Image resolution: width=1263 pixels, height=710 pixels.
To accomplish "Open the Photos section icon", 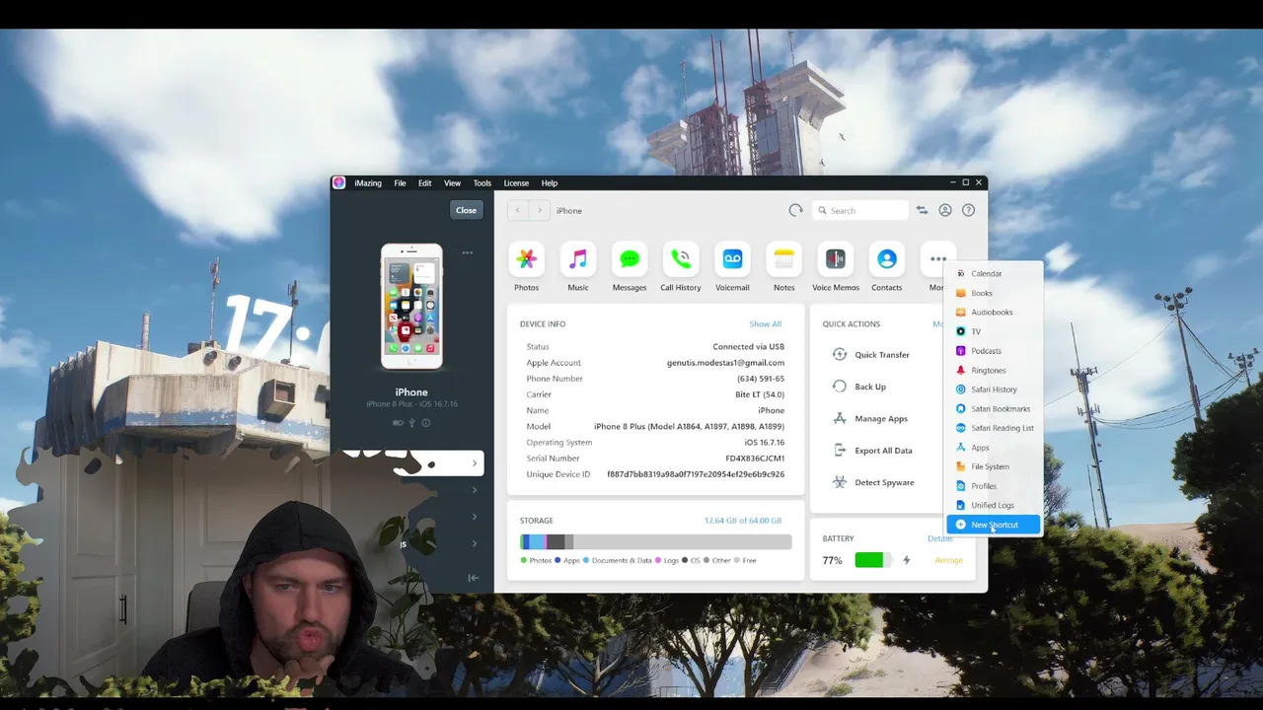I will [x=526, y=259].
